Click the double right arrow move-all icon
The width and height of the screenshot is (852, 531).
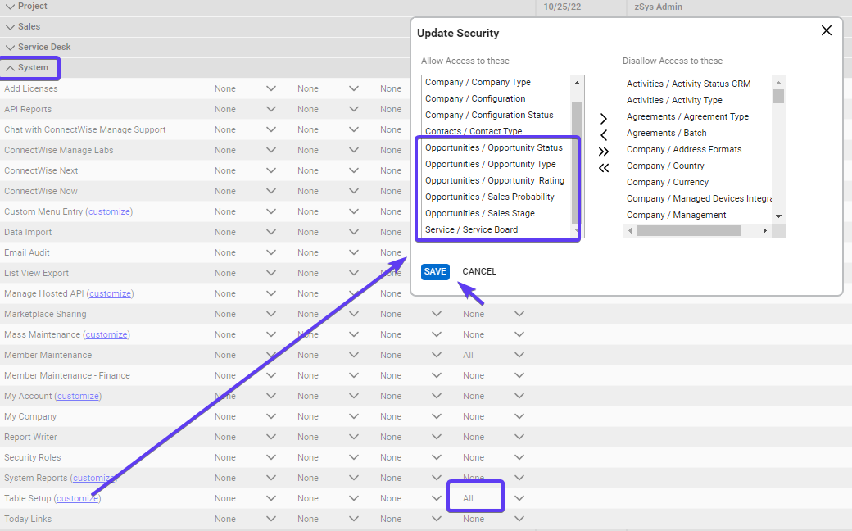point(604,152)
